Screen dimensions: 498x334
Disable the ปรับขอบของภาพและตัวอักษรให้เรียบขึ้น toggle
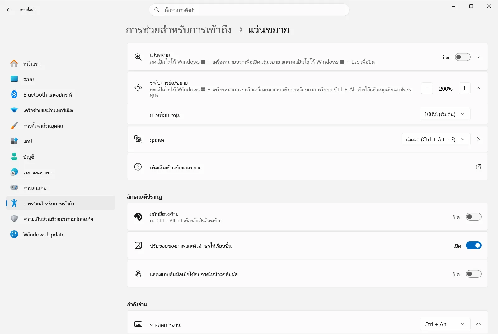[473, 245]
